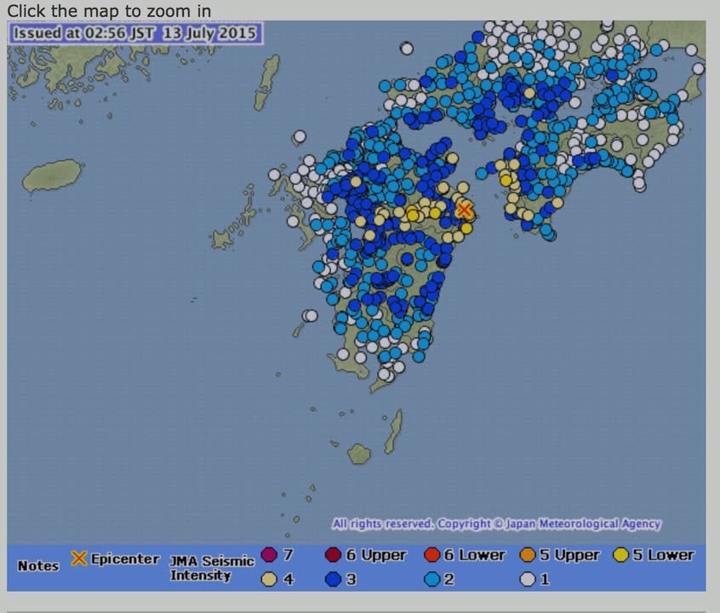Click the "Click the map to zoom in" text
The width and height of the screenshot is (720, 613).
point(109,11)
